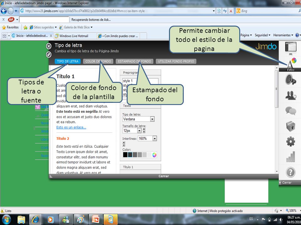Open the friends icon in Jimdo sidebar
301x225 pixels.
point(291,95)
